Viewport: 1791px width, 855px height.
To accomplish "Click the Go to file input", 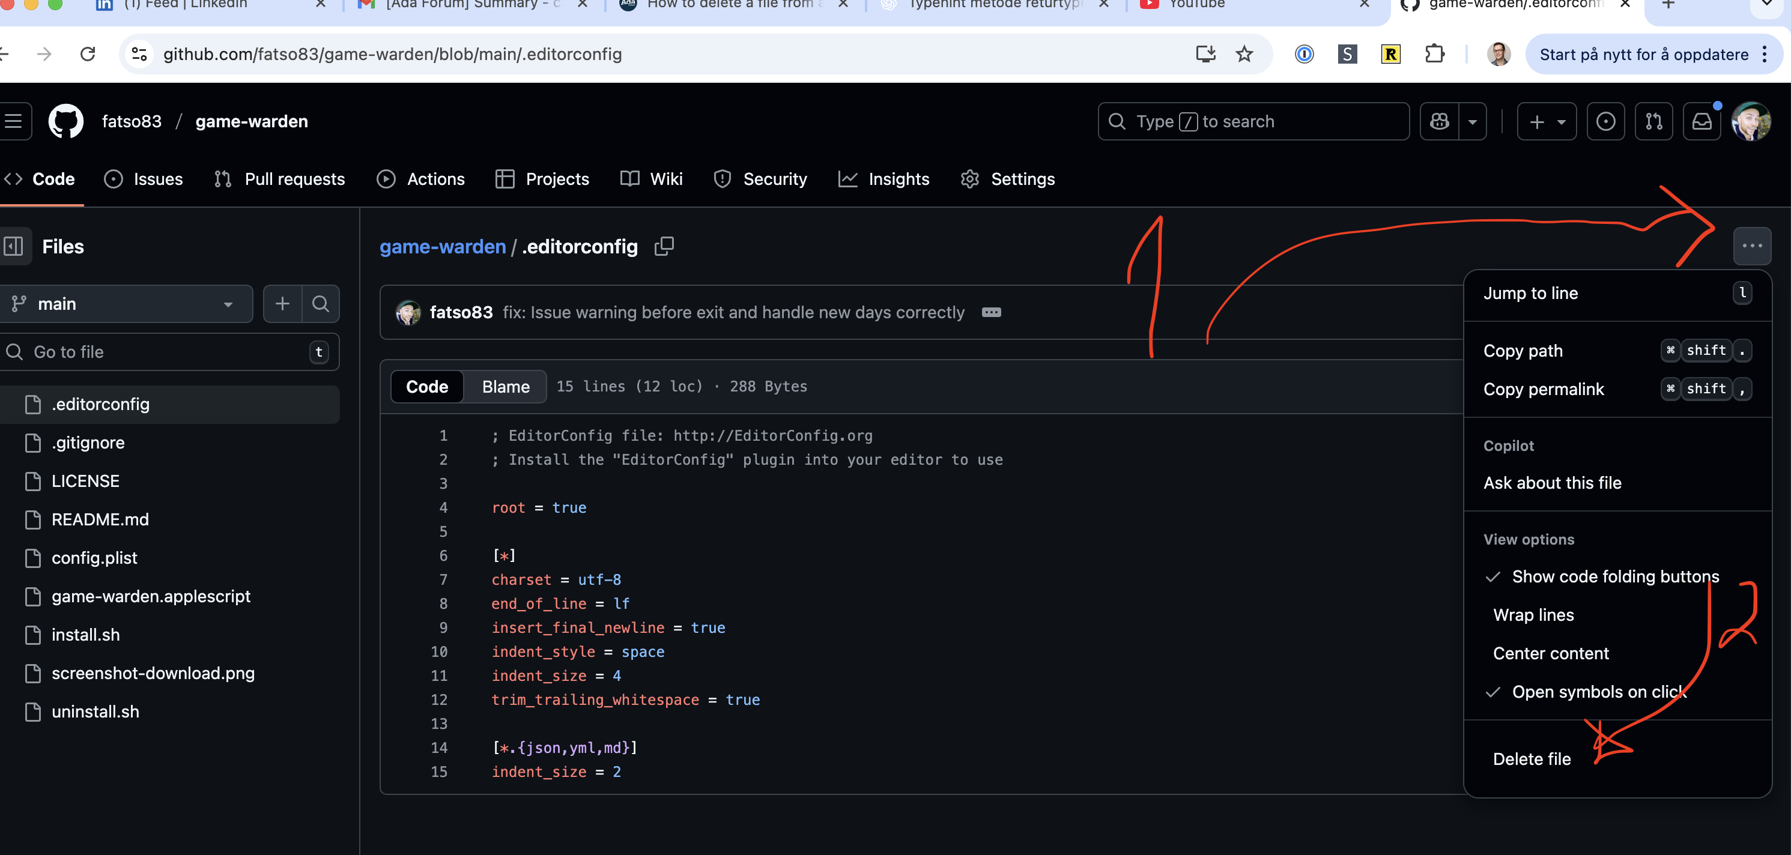I will click(x=167, y=352).
